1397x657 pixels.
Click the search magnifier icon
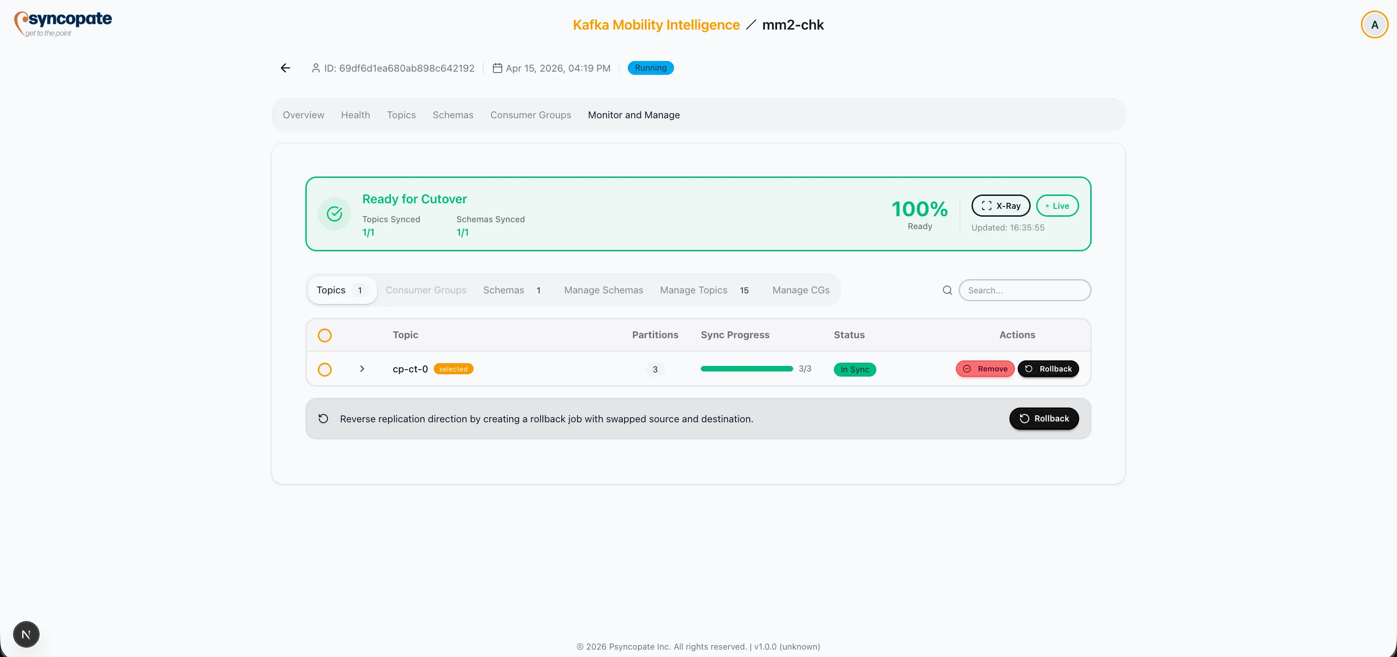[x=947, y=290]
